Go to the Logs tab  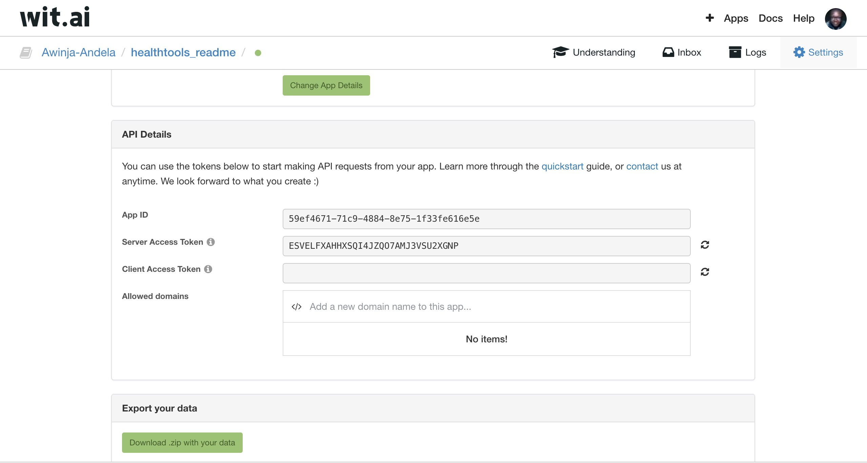(747, 53)
